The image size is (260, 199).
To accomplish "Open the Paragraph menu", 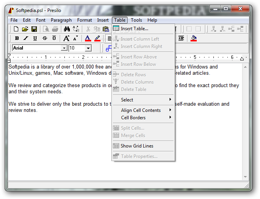I will 61,20.
